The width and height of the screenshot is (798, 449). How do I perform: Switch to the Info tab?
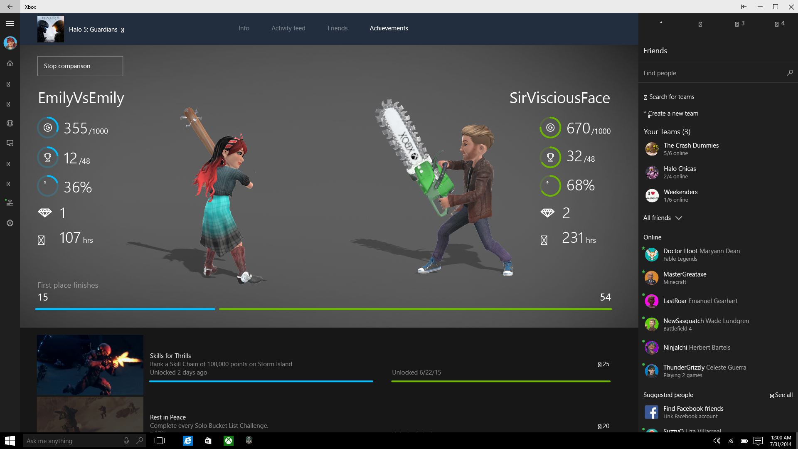point(244,28)
